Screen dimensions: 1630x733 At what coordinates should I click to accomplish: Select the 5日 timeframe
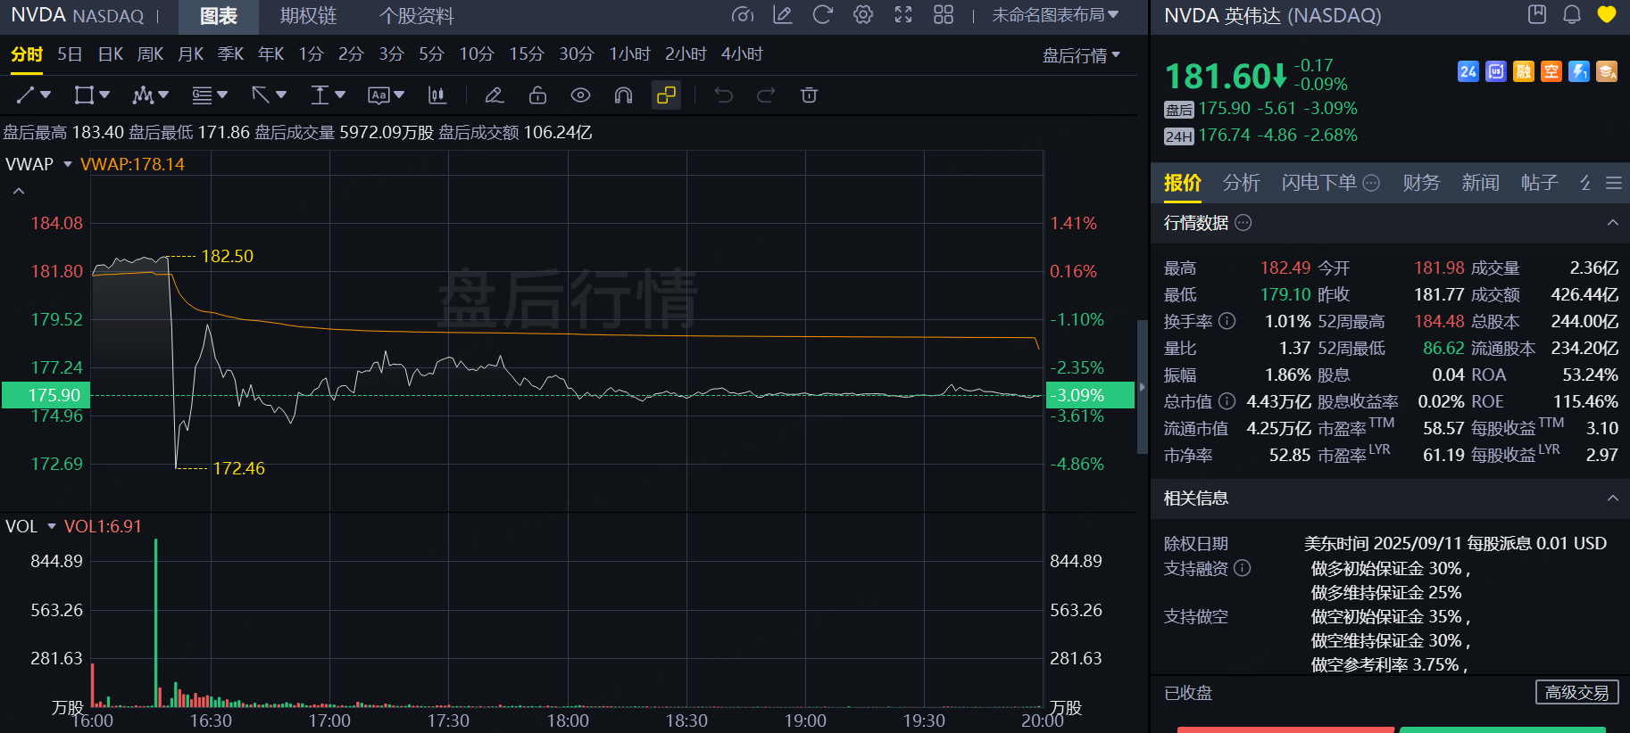pos(70,54)
